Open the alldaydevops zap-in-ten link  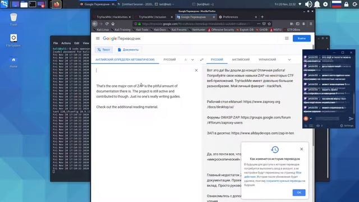(263, 133)
